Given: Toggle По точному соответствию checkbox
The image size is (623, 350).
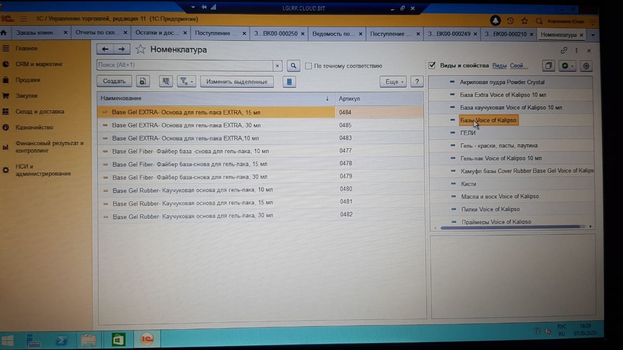Looking at the screenshot, I should click(308, 66).
